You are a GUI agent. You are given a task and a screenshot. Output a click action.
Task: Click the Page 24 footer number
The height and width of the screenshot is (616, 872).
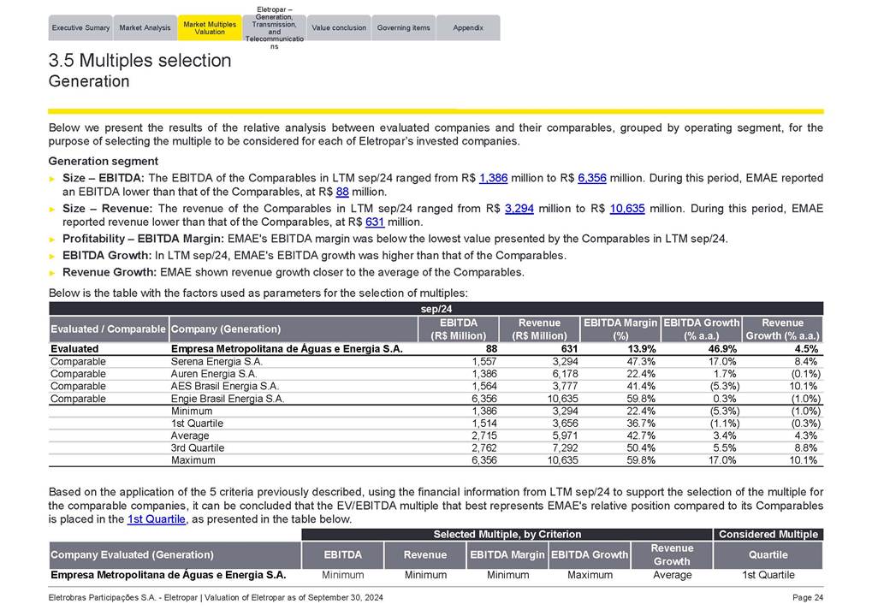coord(807,595)
